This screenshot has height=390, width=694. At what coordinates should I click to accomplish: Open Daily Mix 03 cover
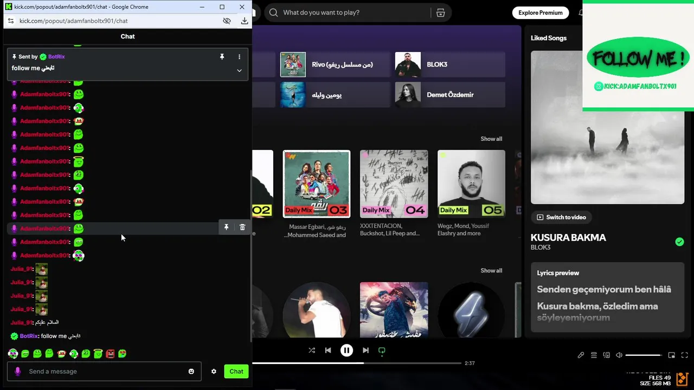click(x=317, y=184)
